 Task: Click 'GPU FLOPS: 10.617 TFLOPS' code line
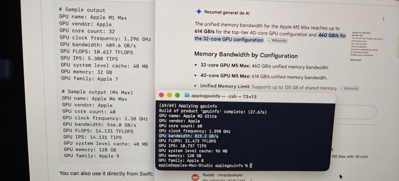click(97, 52)
